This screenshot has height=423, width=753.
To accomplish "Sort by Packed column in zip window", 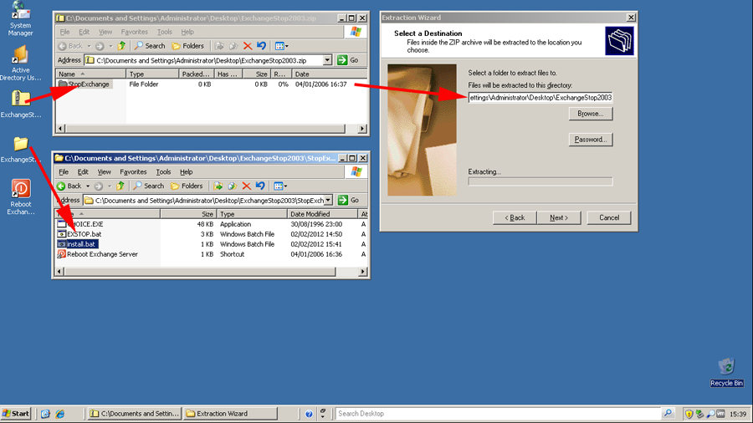I will pyautogui.click(x=196, y=74).
